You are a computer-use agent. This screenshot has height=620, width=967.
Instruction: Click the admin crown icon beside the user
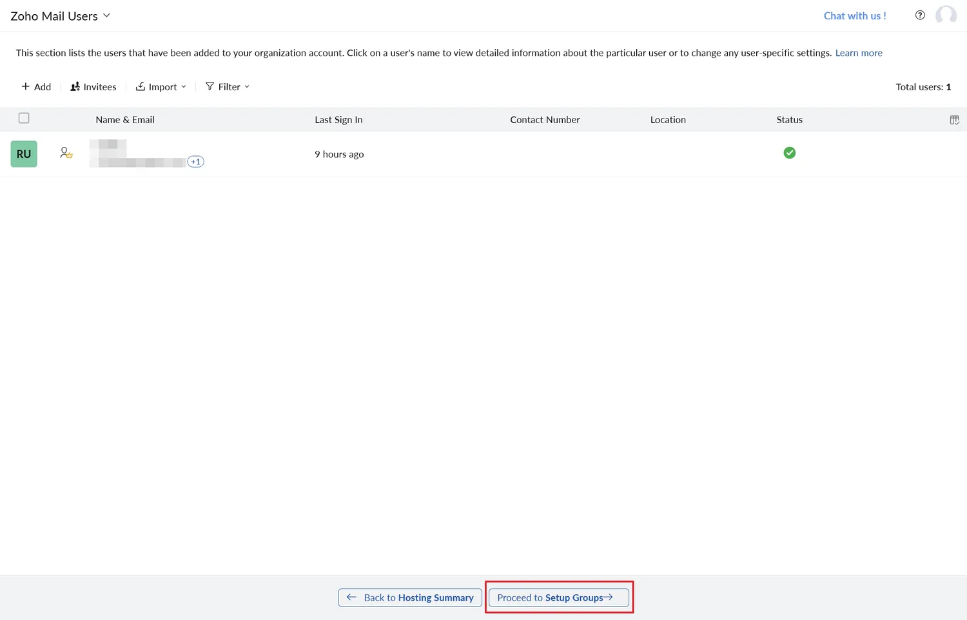click(x=66, y=153)
